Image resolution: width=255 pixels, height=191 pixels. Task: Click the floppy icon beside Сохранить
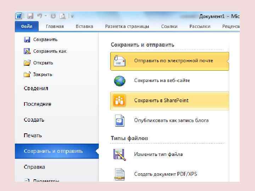pyautogui.click(x=27, y=40)
